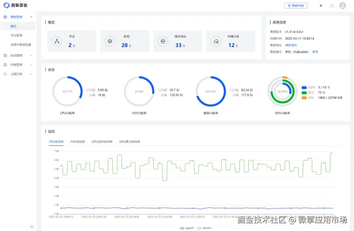Click the 内存分配率 donut chart
Image resolution: width=354 pixels, height=231 pixels.
point(139,91)
